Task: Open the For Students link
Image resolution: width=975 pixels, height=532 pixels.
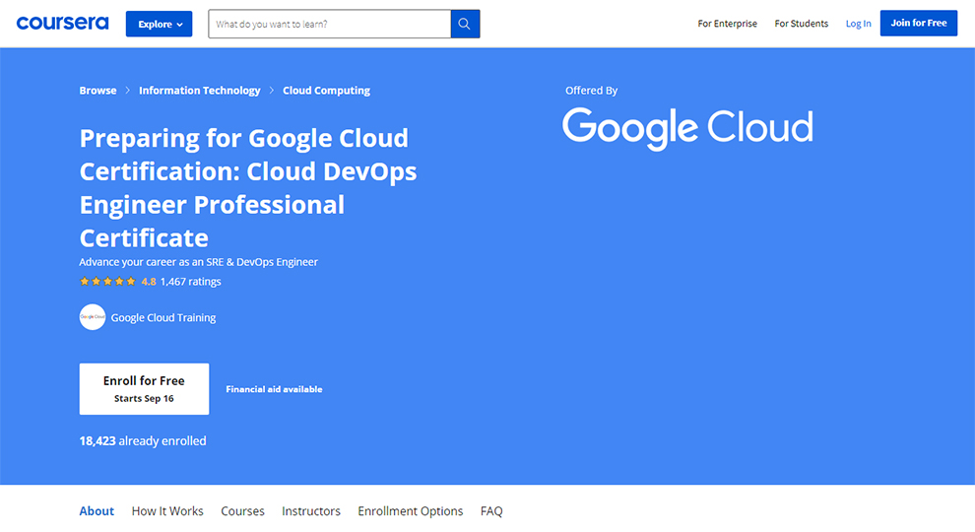Action: (x=801, y=24)
